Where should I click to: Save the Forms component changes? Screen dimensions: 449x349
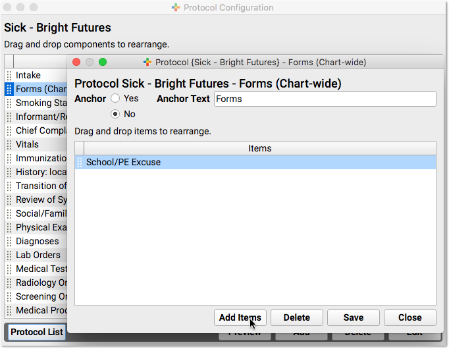point(354,317)
